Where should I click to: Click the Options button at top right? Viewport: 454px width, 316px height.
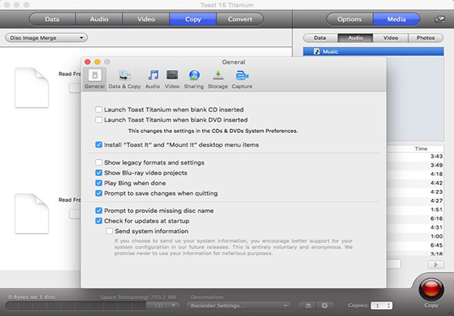tap(349, 19)
